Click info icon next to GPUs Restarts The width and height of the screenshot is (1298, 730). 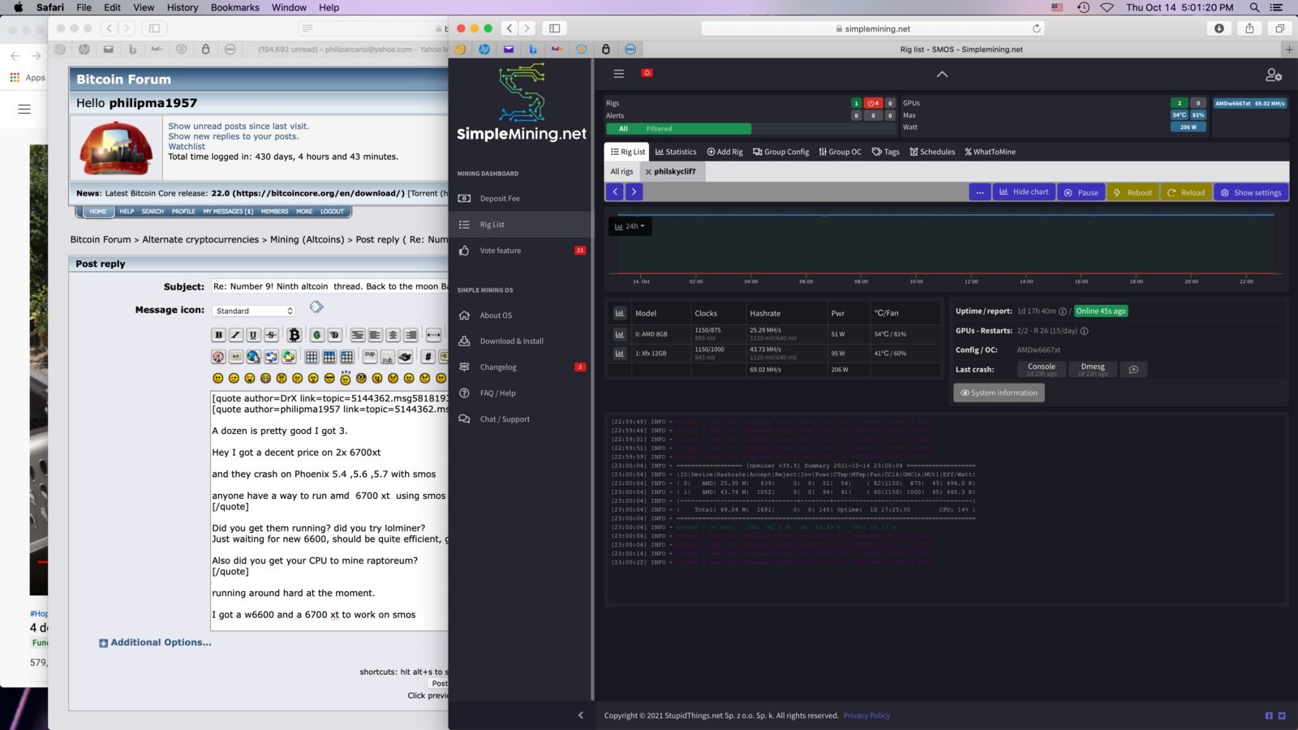click(1084, 331)
